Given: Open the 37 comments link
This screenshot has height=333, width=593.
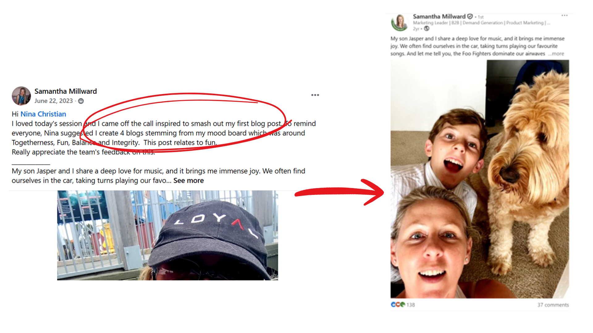Looking at the screenshot, I should point(553,305).
